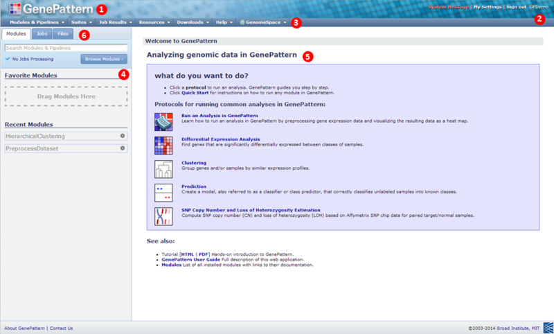554x334 pixels.
Task: Select HierarchicalClustering in Recent Modules
Action: [x=66, y=136]
